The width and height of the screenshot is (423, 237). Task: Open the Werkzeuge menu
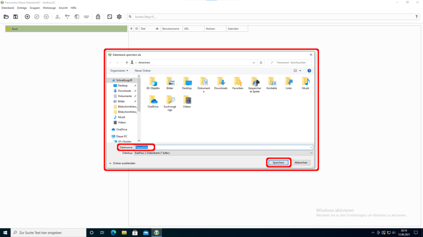click(x=50, y=8)
